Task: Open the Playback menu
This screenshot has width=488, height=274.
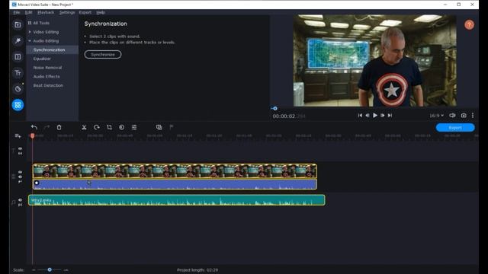Action: point(46,12)
